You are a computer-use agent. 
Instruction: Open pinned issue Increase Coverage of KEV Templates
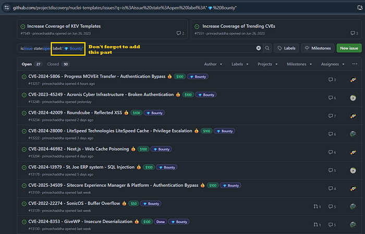click(64, 26)
